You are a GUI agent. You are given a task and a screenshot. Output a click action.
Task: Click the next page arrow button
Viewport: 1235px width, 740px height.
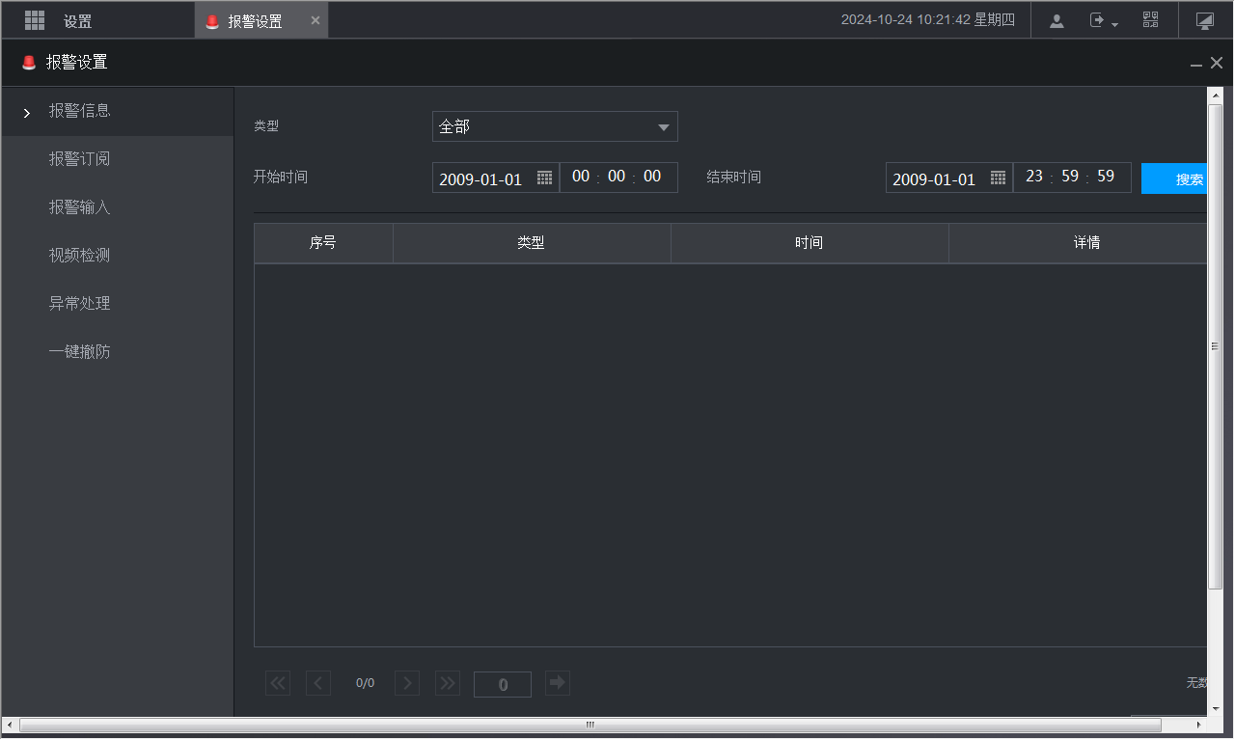407,683
